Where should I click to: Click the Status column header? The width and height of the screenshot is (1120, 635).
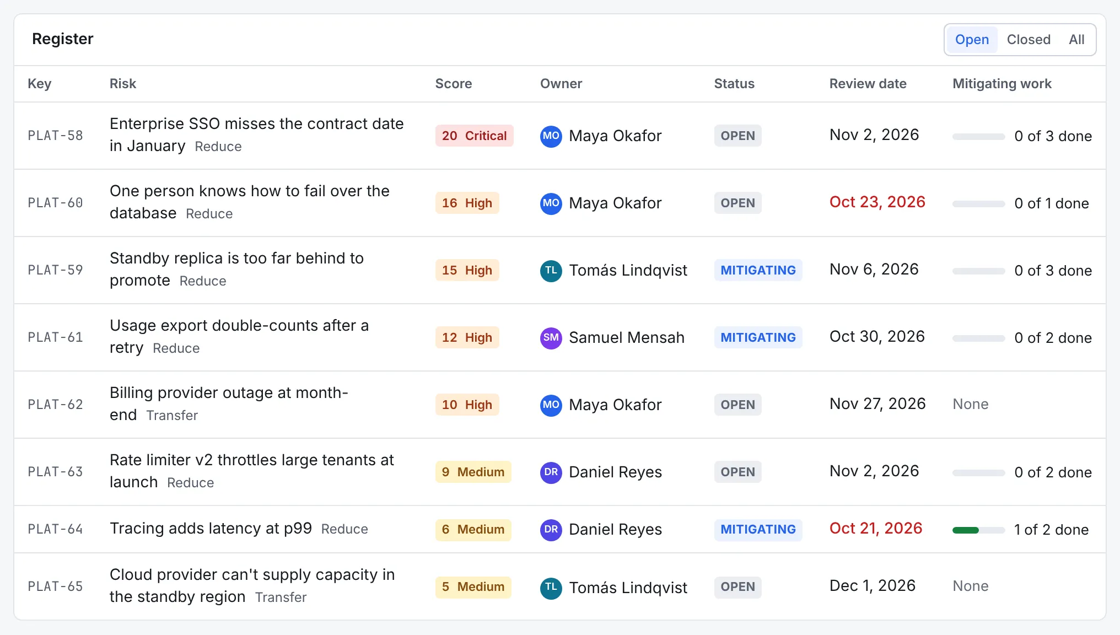click(x=734, y=84)
